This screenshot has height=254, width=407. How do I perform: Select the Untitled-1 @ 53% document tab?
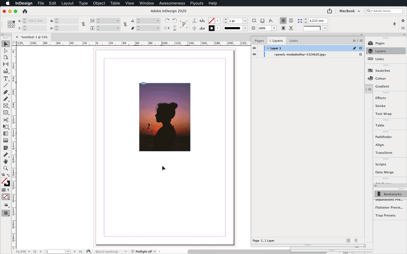point(34,37)
